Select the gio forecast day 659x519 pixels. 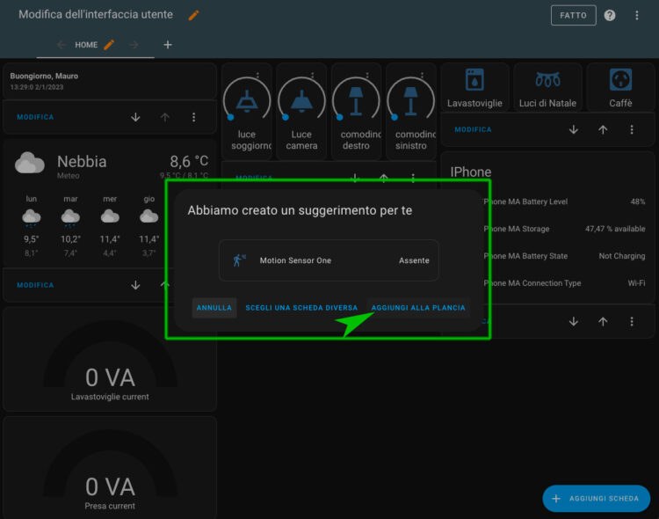148,225
